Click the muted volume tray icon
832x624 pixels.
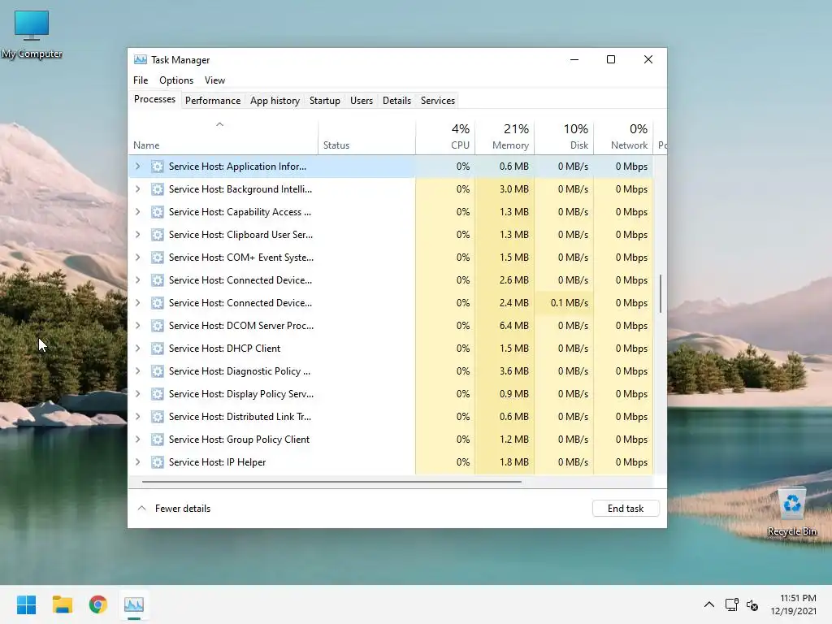[x=752, y=604]
